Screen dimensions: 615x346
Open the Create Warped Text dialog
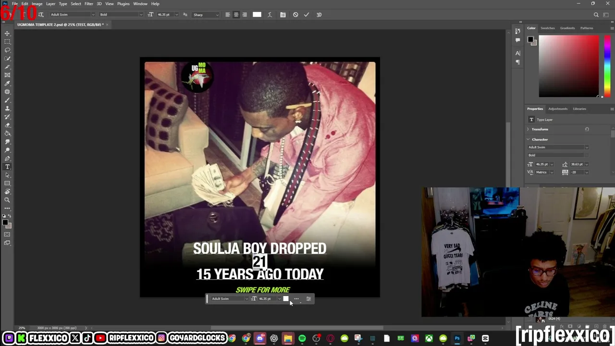tap(270, 14)
